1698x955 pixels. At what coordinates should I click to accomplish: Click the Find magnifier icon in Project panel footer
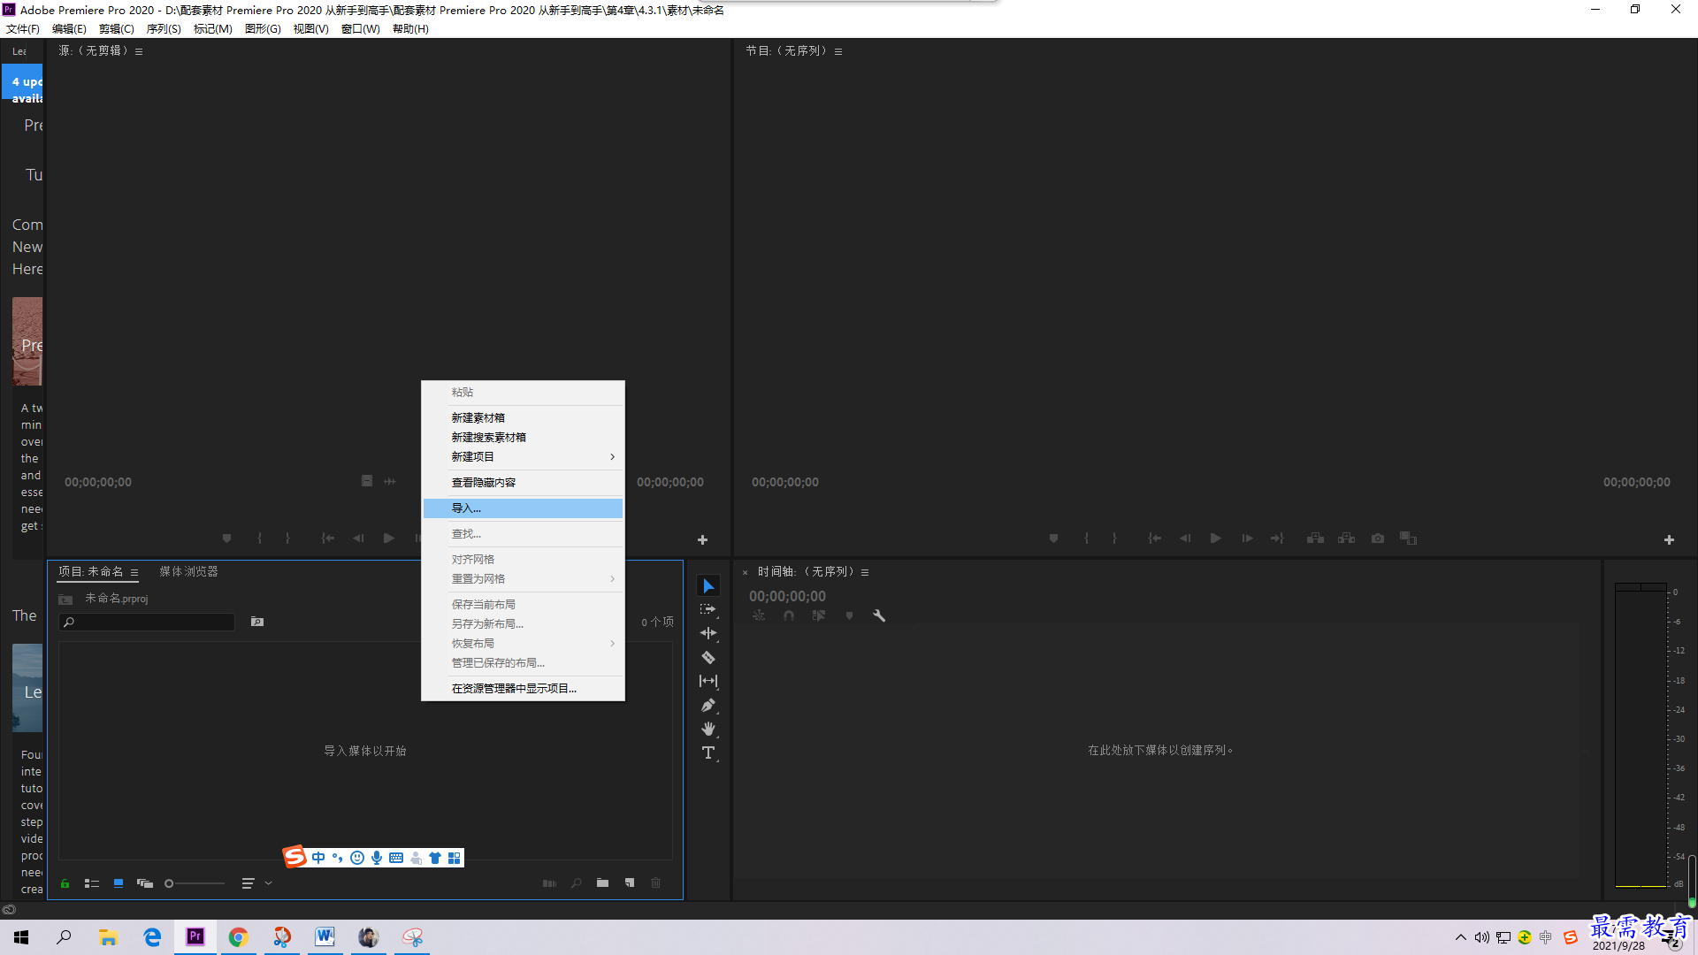576,882
